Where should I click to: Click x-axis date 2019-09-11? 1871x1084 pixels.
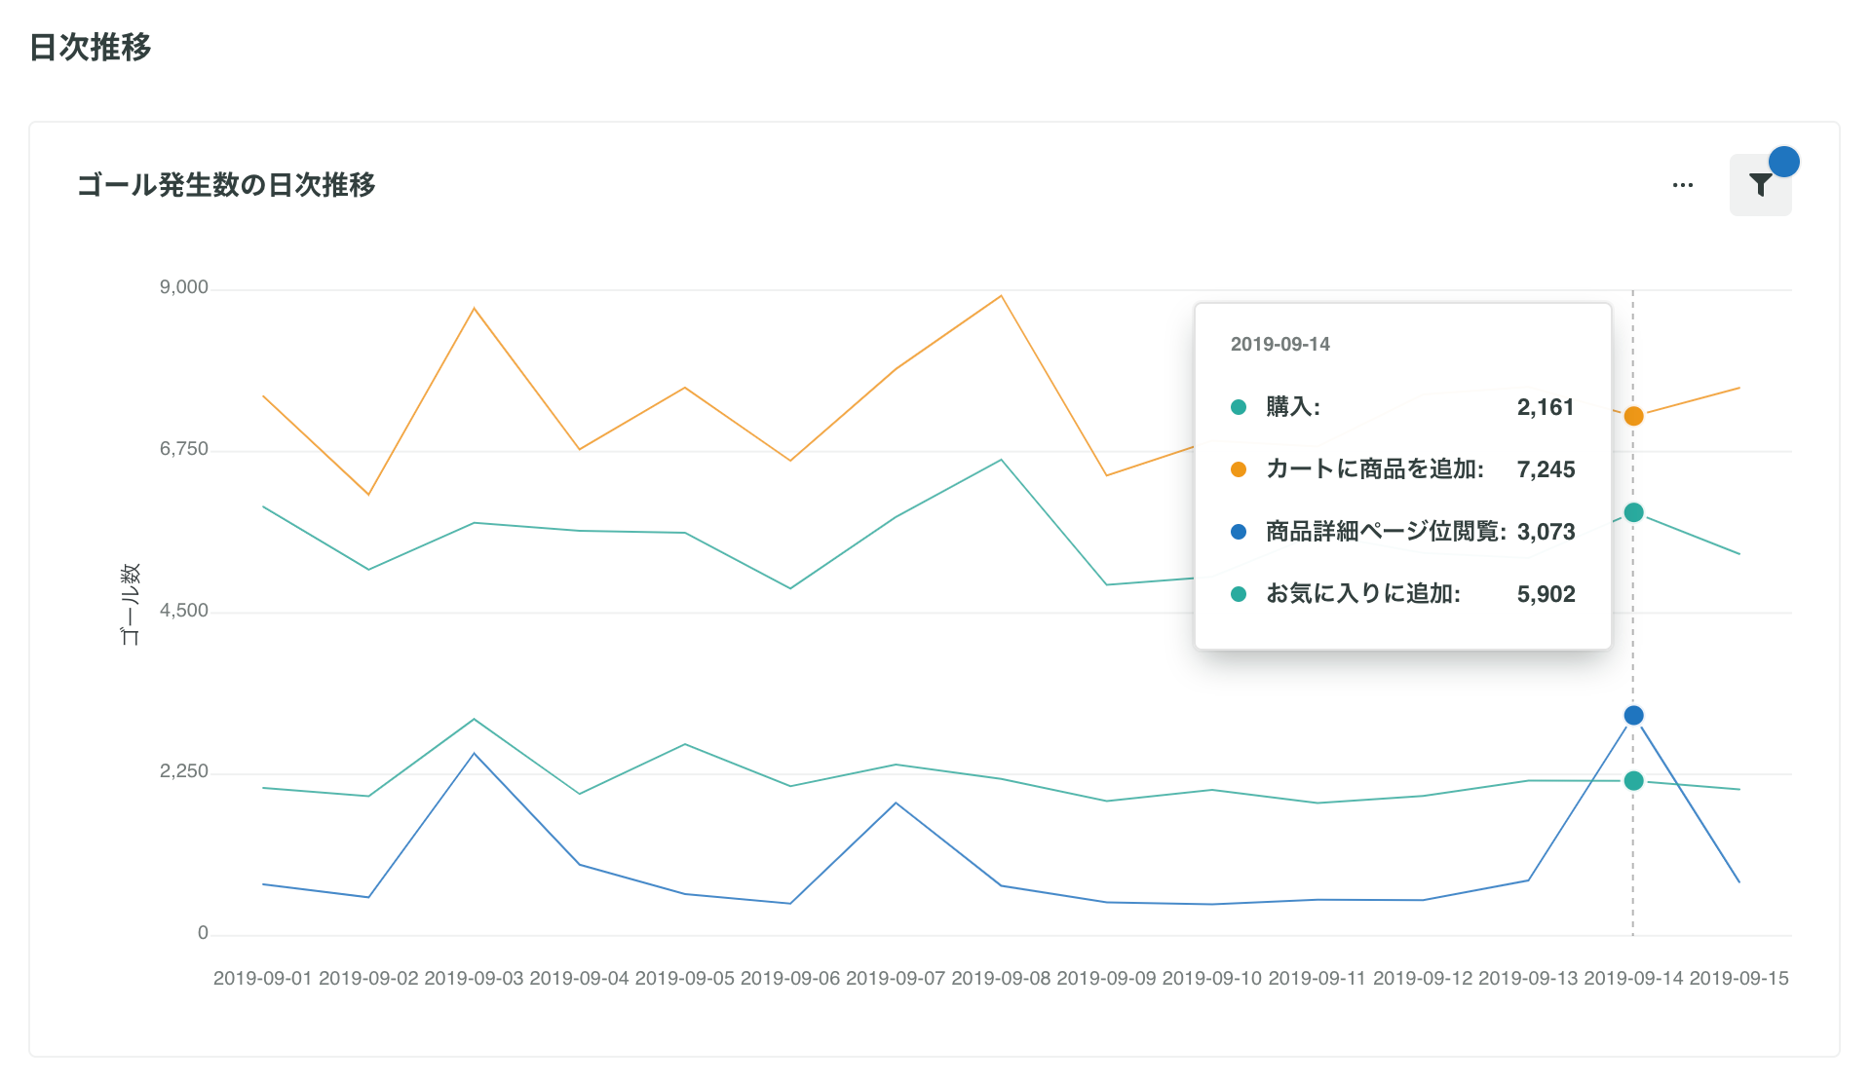1317,979
